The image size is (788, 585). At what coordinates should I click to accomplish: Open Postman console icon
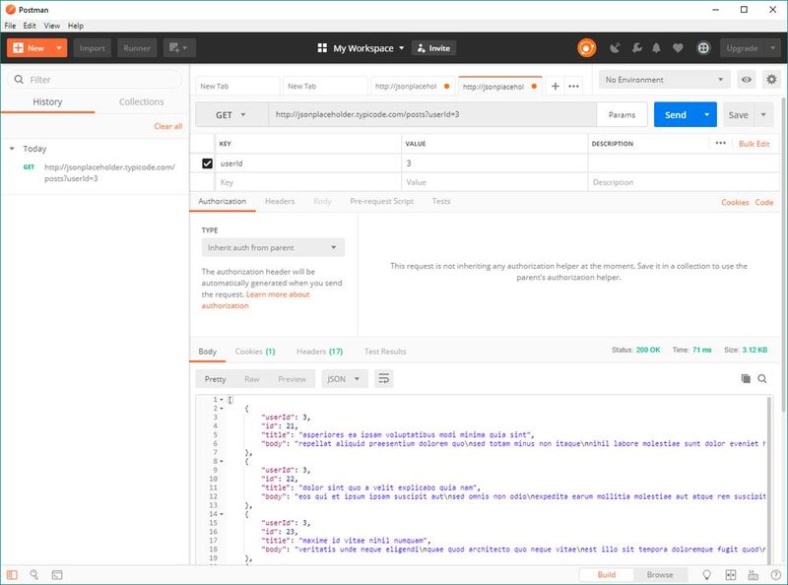(x=57, y=574)
